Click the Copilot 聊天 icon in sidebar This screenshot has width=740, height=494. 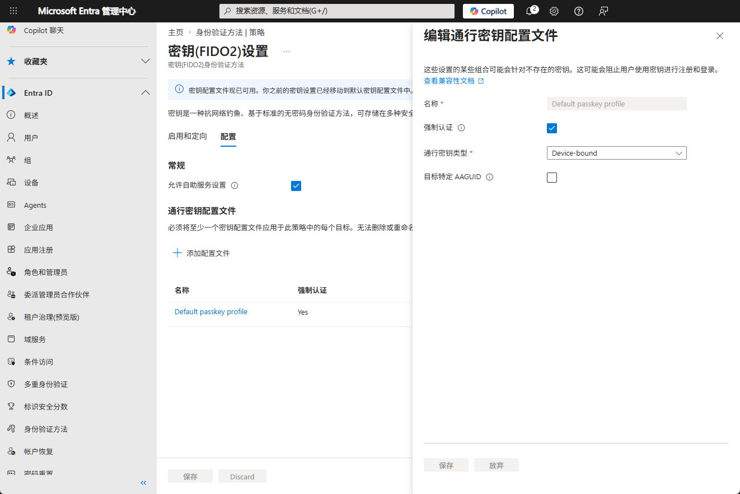(x=11, y=30)
